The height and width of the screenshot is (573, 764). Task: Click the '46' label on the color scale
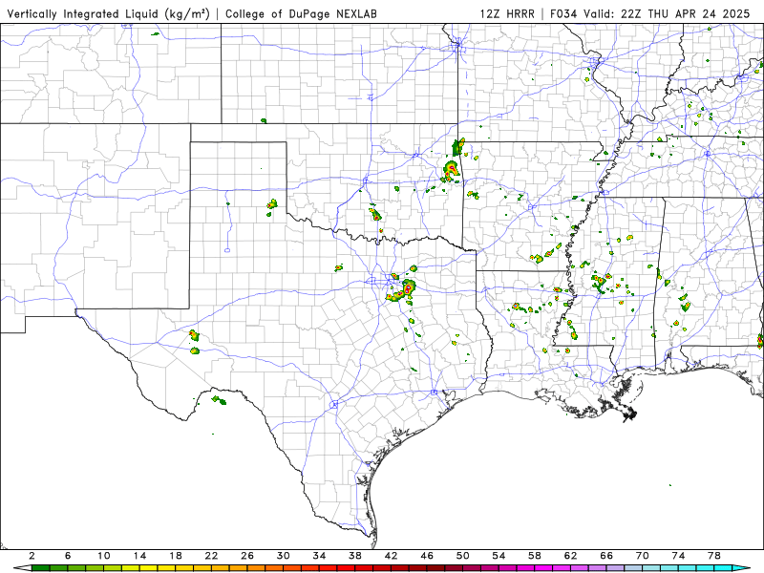point(427,556)
